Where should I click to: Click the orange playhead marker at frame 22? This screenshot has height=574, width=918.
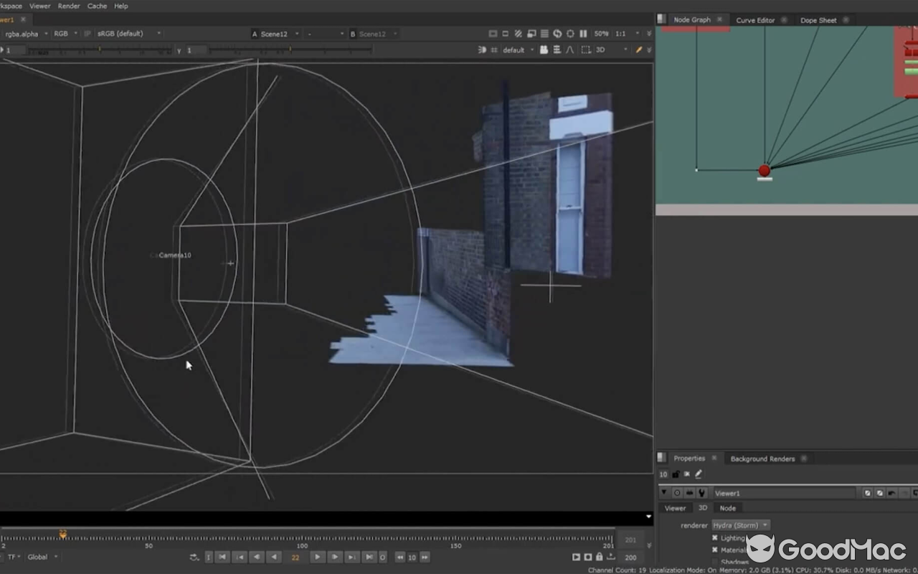pyautogui.click(x=63, y=534)
